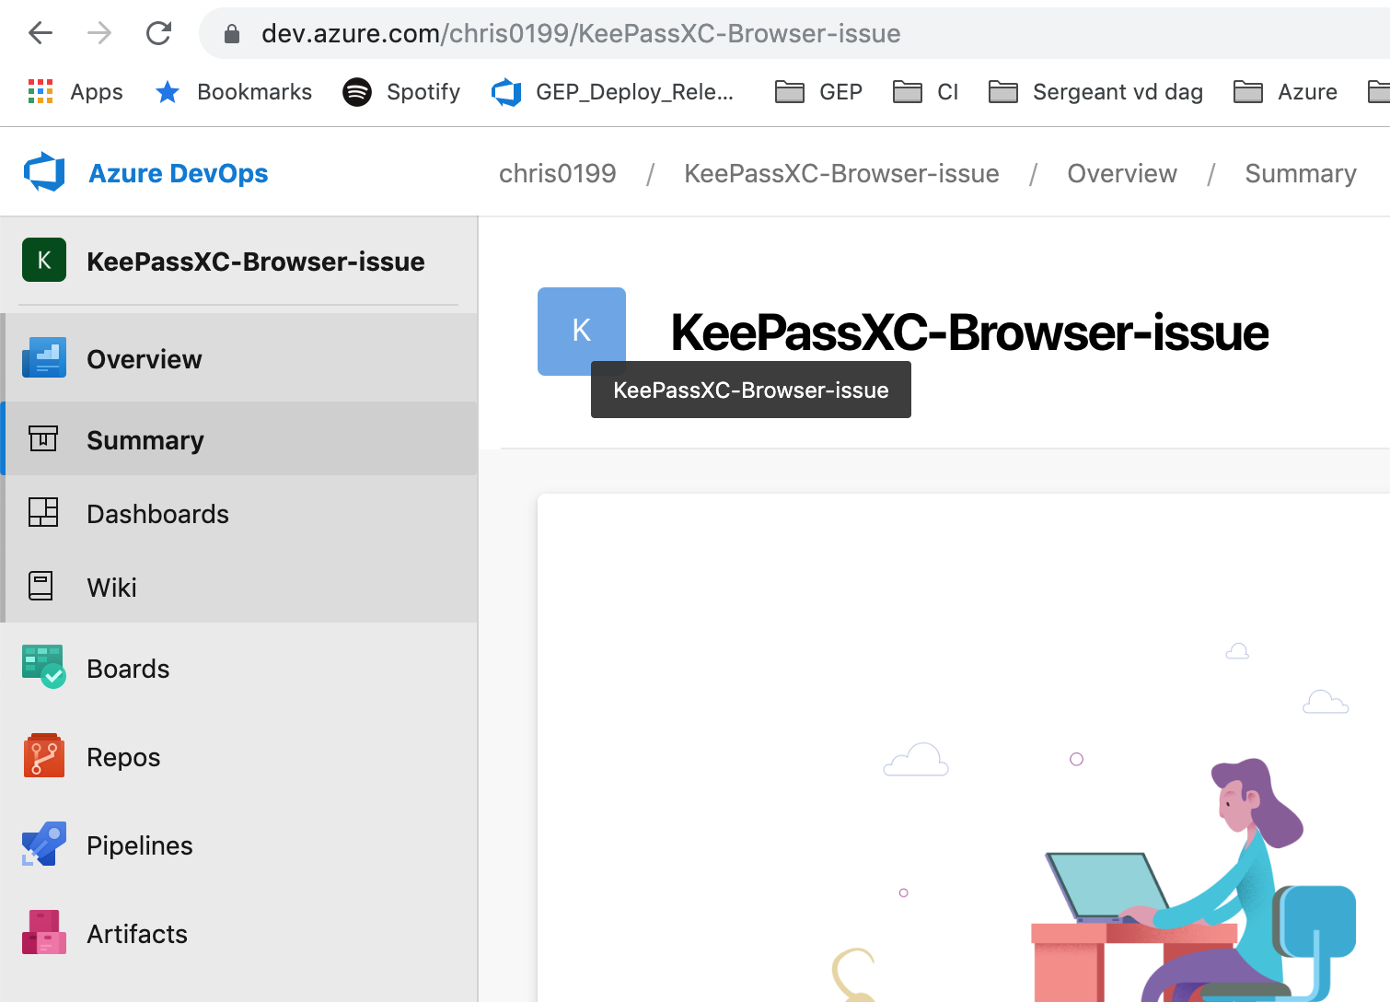Expand the CI bookmarks folder
The width and height of the screenshot is (1390, 1002).
point(926,92)
